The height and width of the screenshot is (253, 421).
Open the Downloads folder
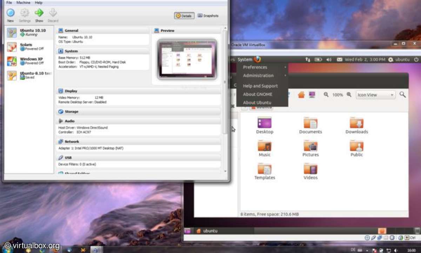tap(357, 126)
